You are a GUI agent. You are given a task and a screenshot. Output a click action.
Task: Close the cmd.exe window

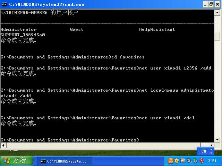click(x=217, y=4)
